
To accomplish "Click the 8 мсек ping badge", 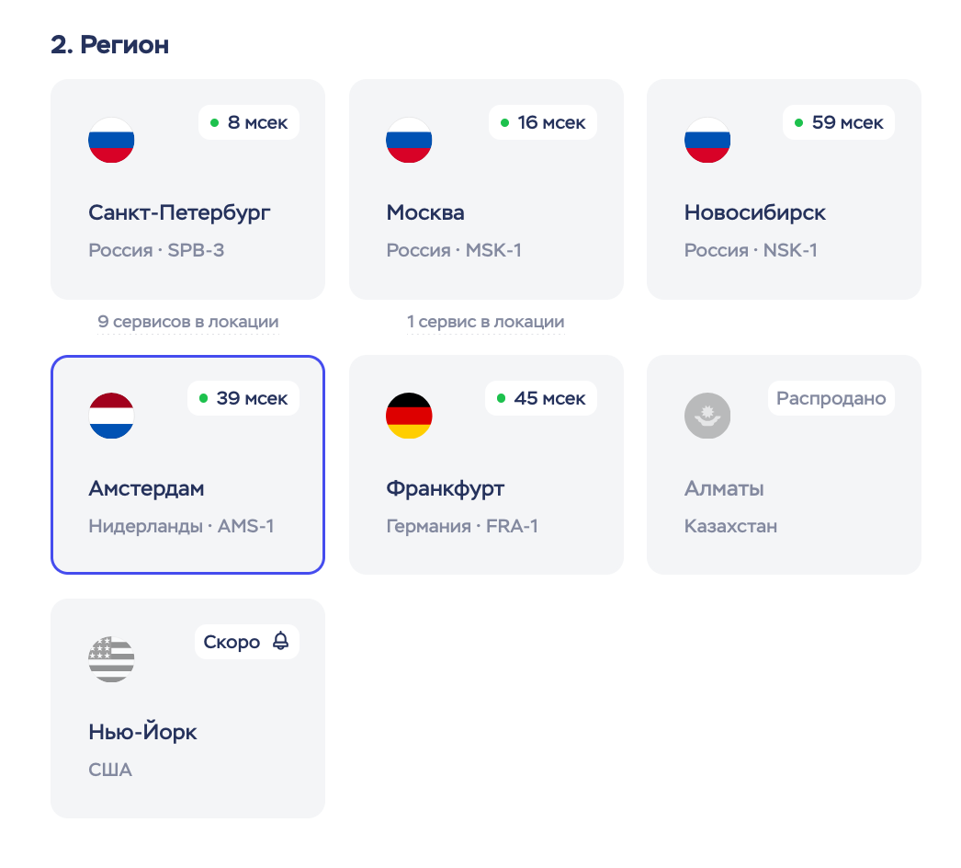I will pyautogui.click(x=249, y=122).
